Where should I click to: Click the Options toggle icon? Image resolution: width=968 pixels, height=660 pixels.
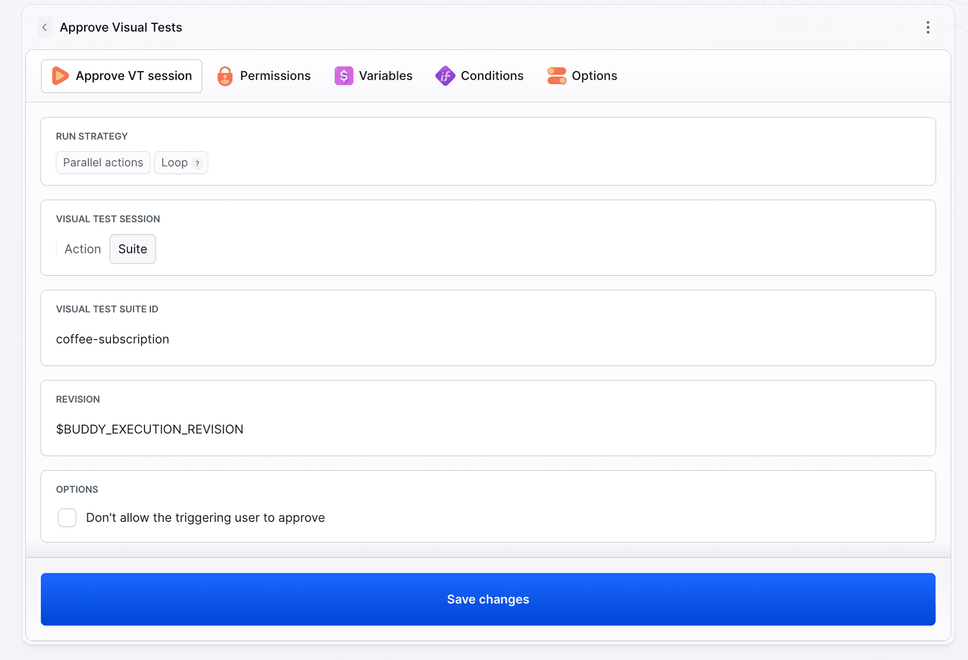557,76
